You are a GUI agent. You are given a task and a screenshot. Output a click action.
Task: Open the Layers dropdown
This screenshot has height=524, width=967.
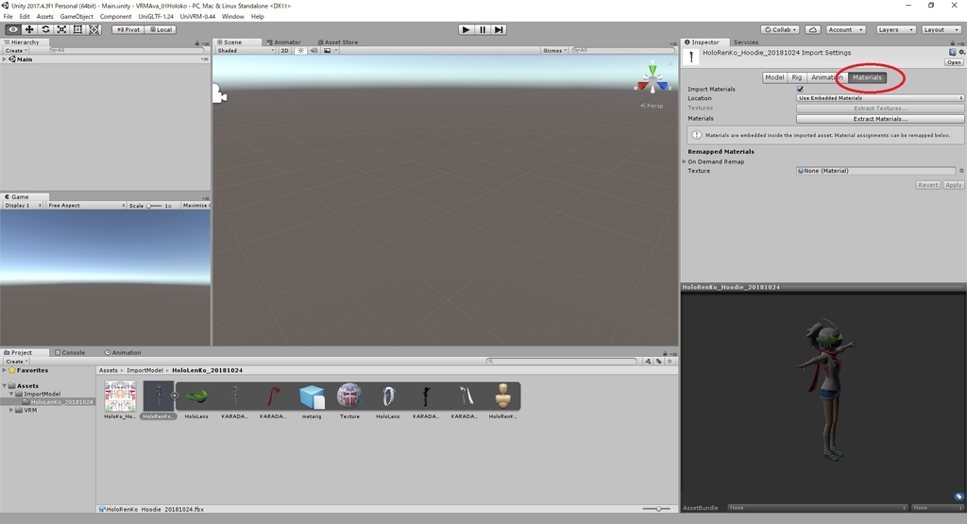(895, 29)
